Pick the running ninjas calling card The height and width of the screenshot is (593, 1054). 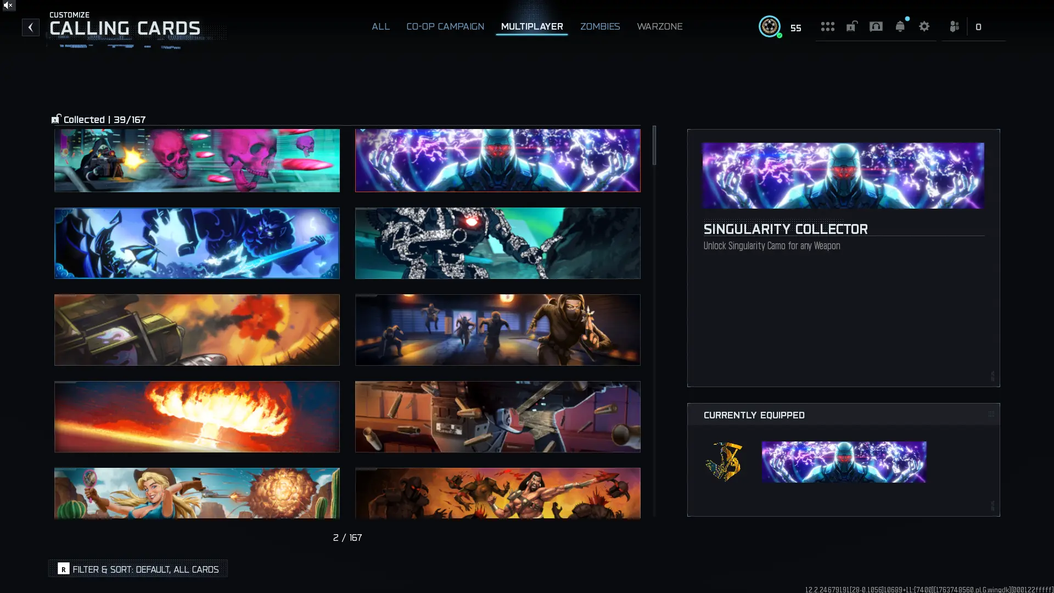(497, 330)
